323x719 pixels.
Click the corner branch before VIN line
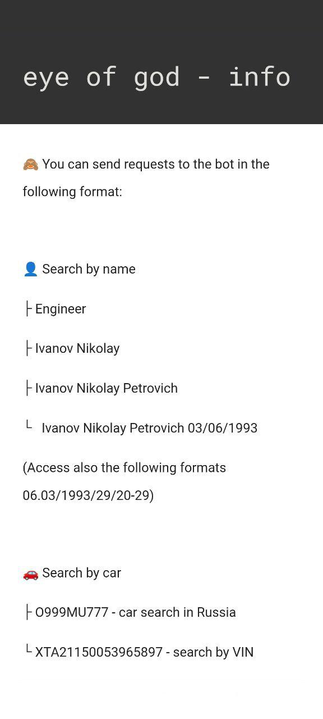pyautogui.click(x=29, y=649)
